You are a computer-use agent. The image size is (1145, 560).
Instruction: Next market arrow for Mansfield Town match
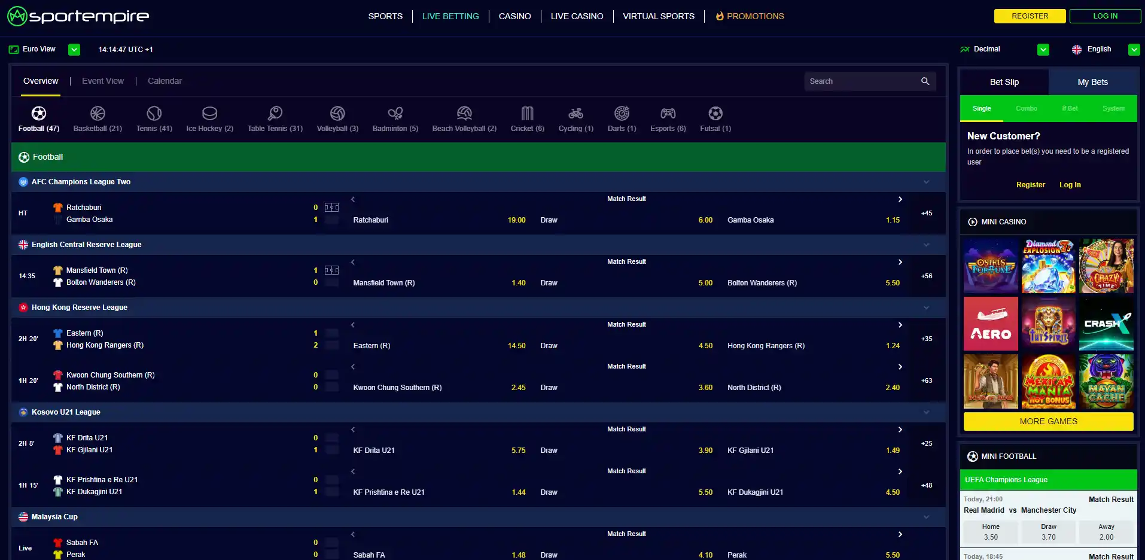point(900,262)
